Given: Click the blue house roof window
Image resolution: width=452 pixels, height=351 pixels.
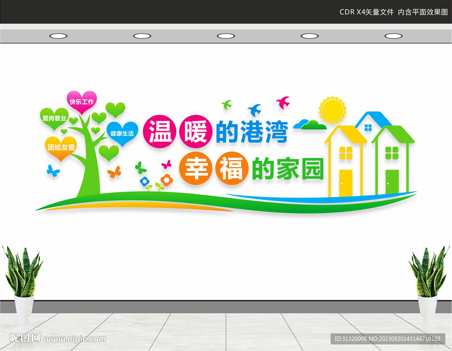Looking at the screenshot, I should pos(368,128).
